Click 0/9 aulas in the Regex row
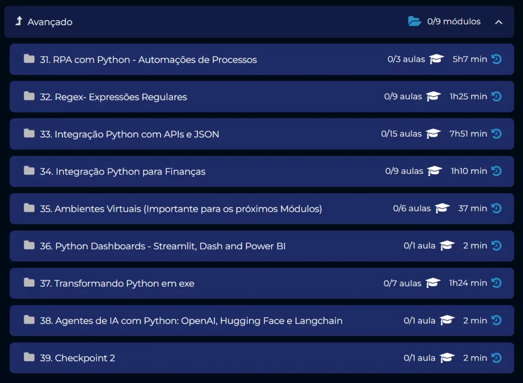523x383 pixels. click(x=403, y=96)
